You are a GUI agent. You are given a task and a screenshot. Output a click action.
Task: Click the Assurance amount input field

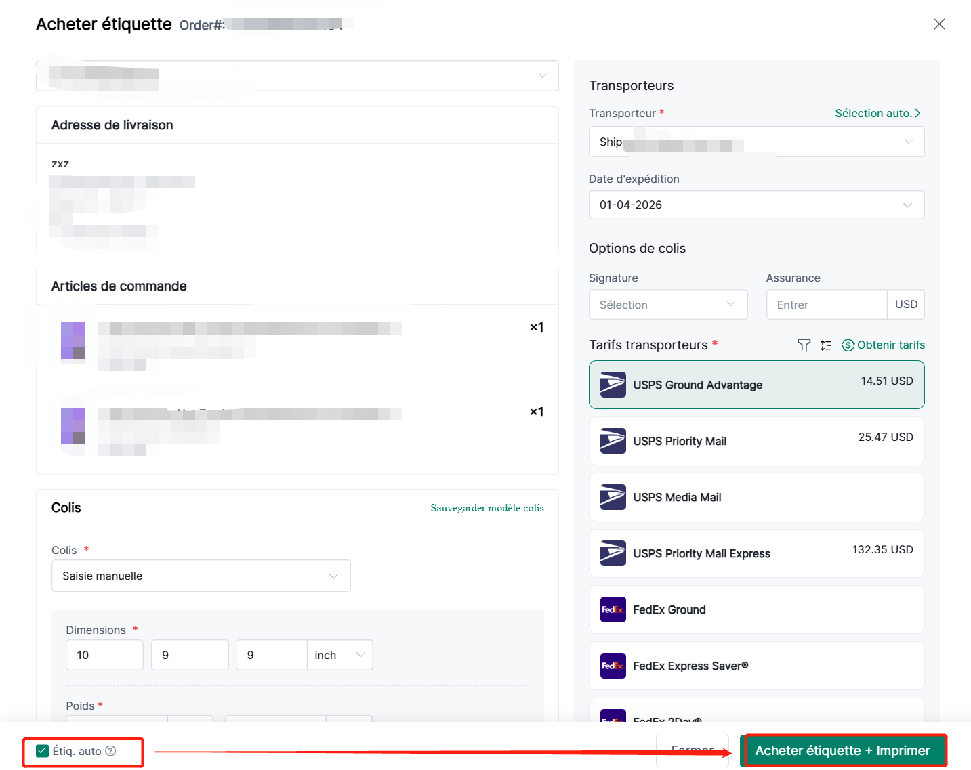(825, 305)
